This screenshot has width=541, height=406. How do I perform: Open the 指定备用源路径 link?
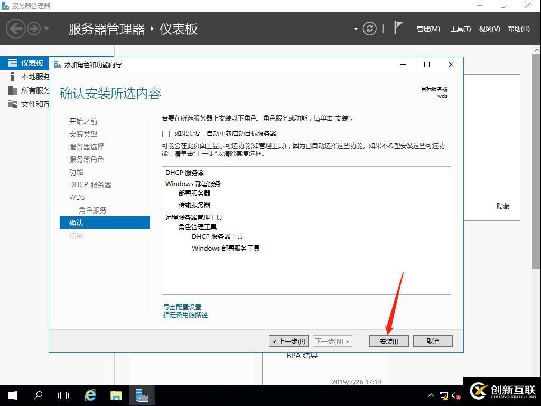(x=184, y=314)
